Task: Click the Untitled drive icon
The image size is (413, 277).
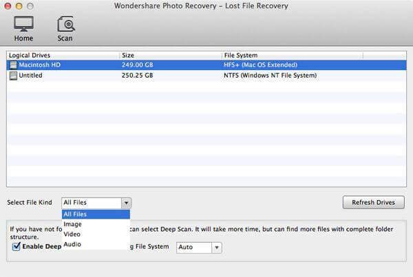Action: click(13, 75)
